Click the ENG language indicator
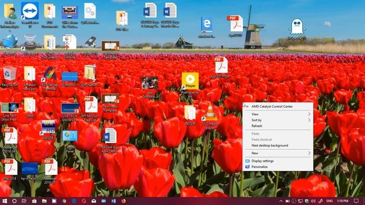The width and height of the screenshot is (365, 205). [x=329, y=201]
